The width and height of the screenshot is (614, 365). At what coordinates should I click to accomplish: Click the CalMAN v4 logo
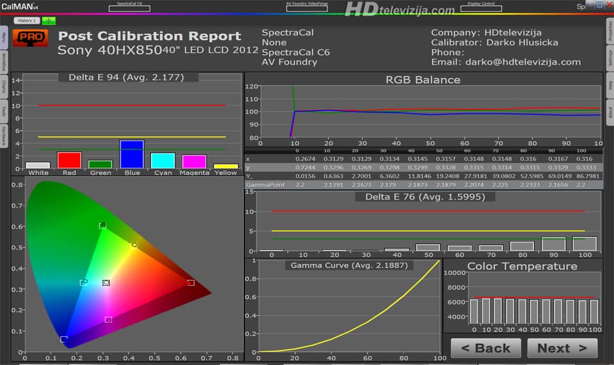click(20, 6)
